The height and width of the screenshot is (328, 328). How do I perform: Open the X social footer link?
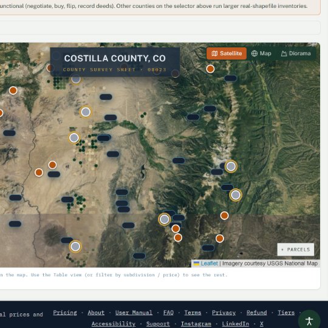[261, 324]
